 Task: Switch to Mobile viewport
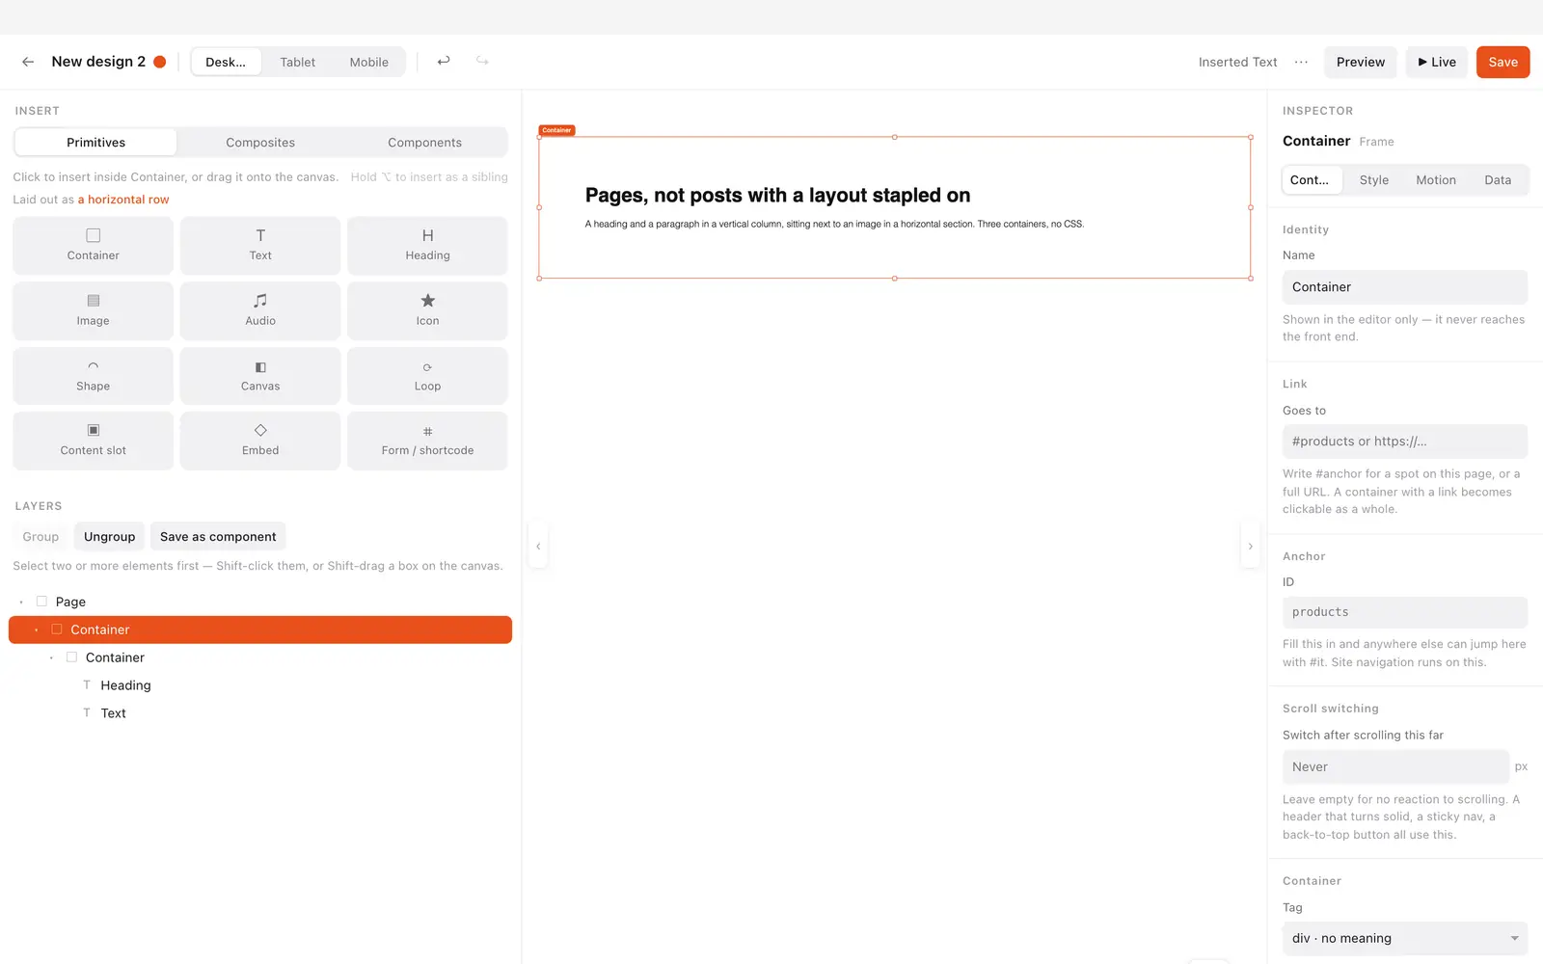point(369,62)
